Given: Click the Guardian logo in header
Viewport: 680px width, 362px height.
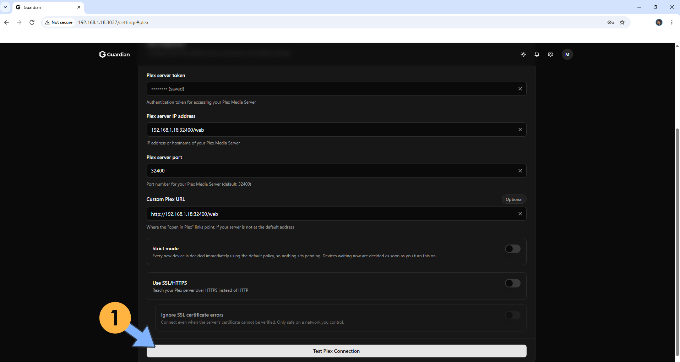Looking at the screenshot, I should (x=114, y=54).
